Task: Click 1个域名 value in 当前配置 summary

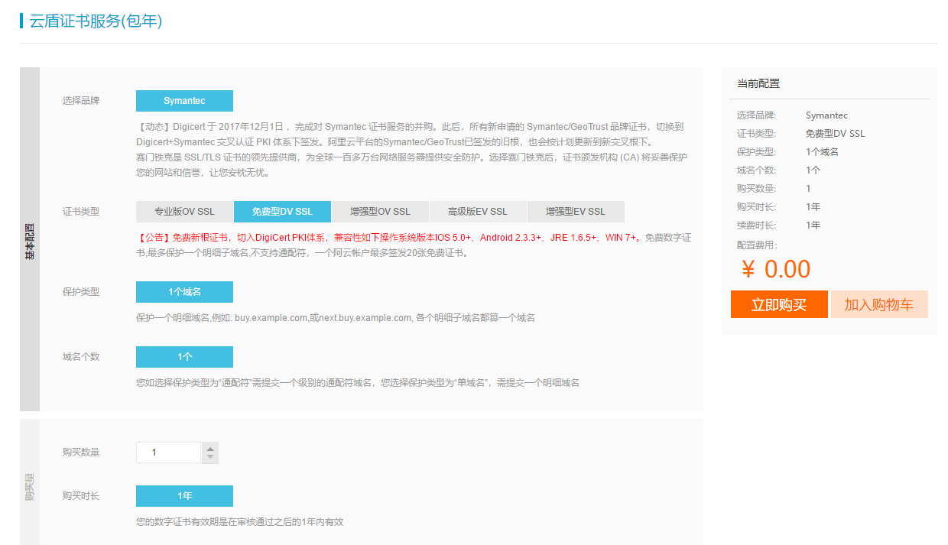Action: pyautogui.click(x=822, y=152)
